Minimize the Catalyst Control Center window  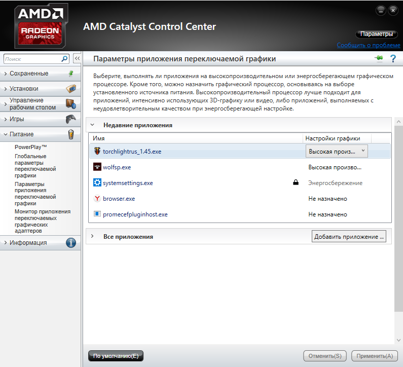tap(381, 11)
